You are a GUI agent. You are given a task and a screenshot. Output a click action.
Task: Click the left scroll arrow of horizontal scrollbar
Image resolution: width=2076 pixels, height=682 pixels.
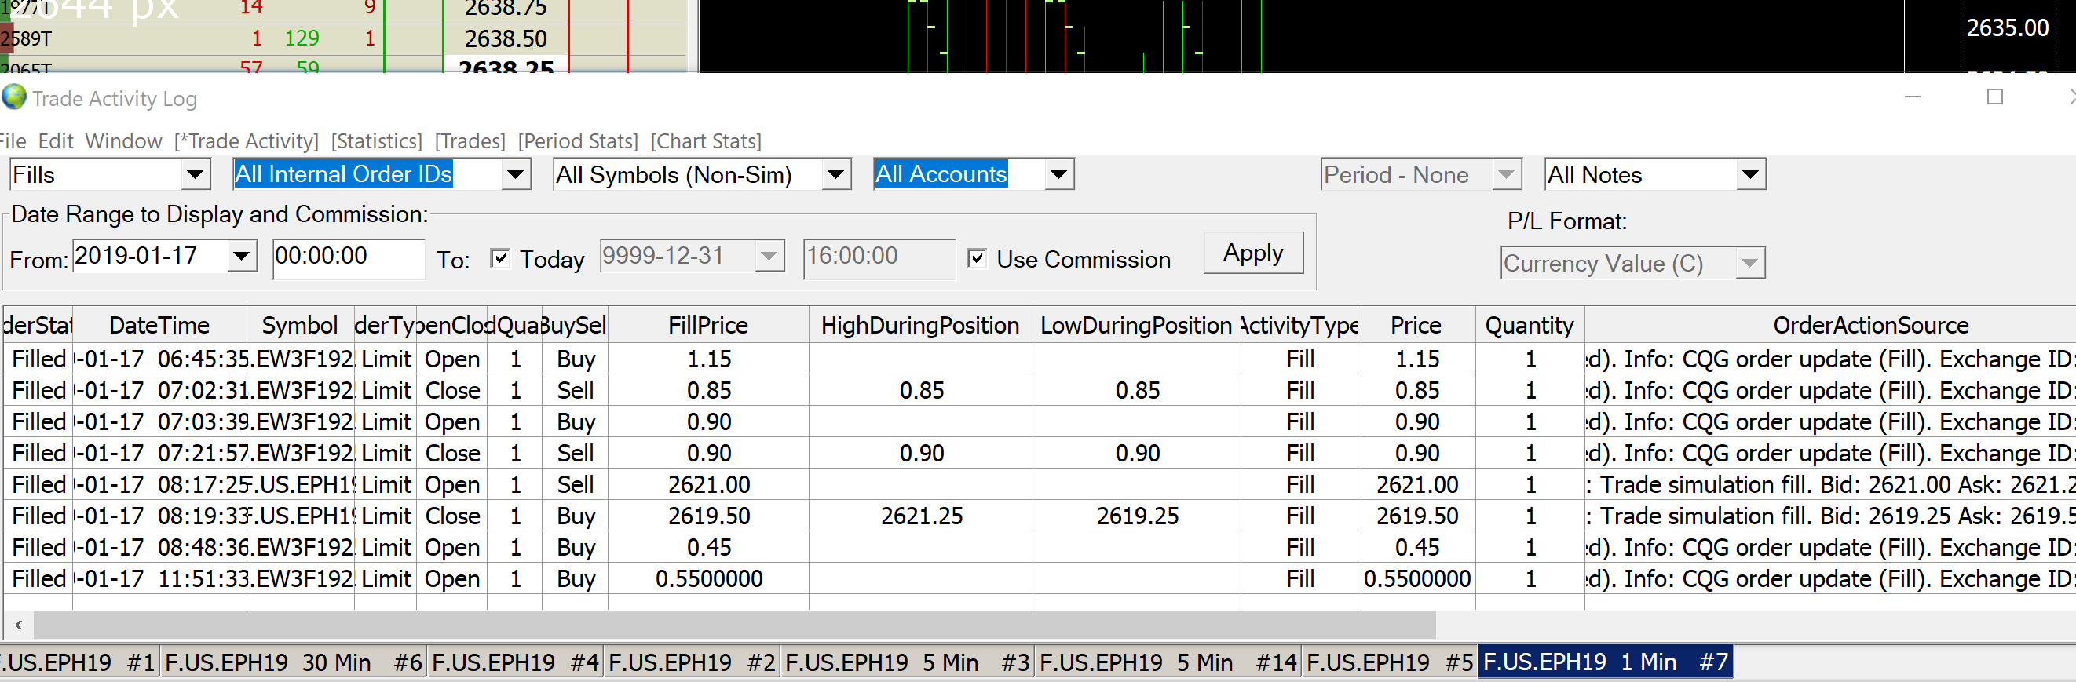click(19, 624)
